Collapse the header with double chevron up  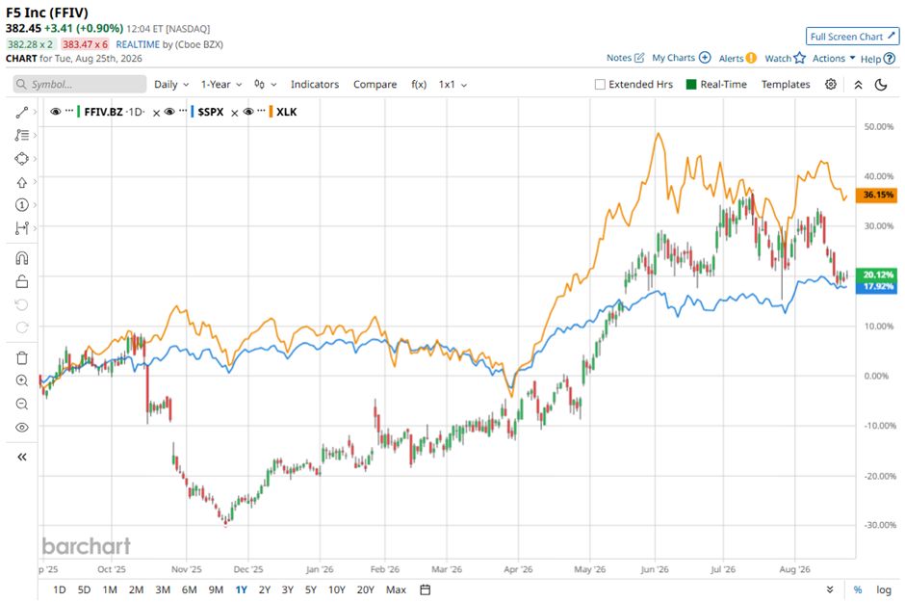[858, 85]
